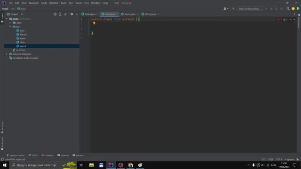Show hidden system tray icons chevron
Image resolution: width=301 pixels, height=169 pixels.
click(249, 165)
